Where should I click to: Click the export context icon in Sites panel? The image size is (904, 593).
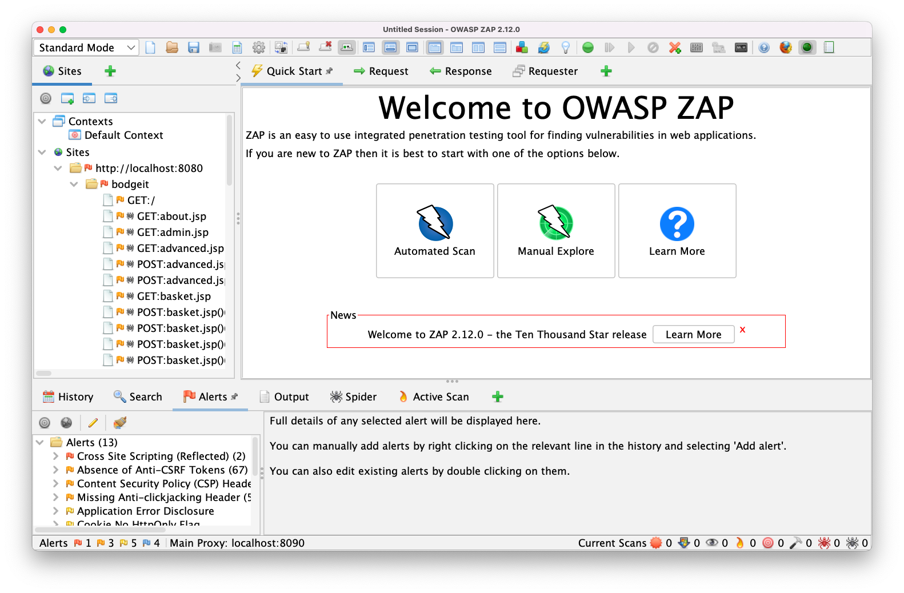[x=111, y=98]
